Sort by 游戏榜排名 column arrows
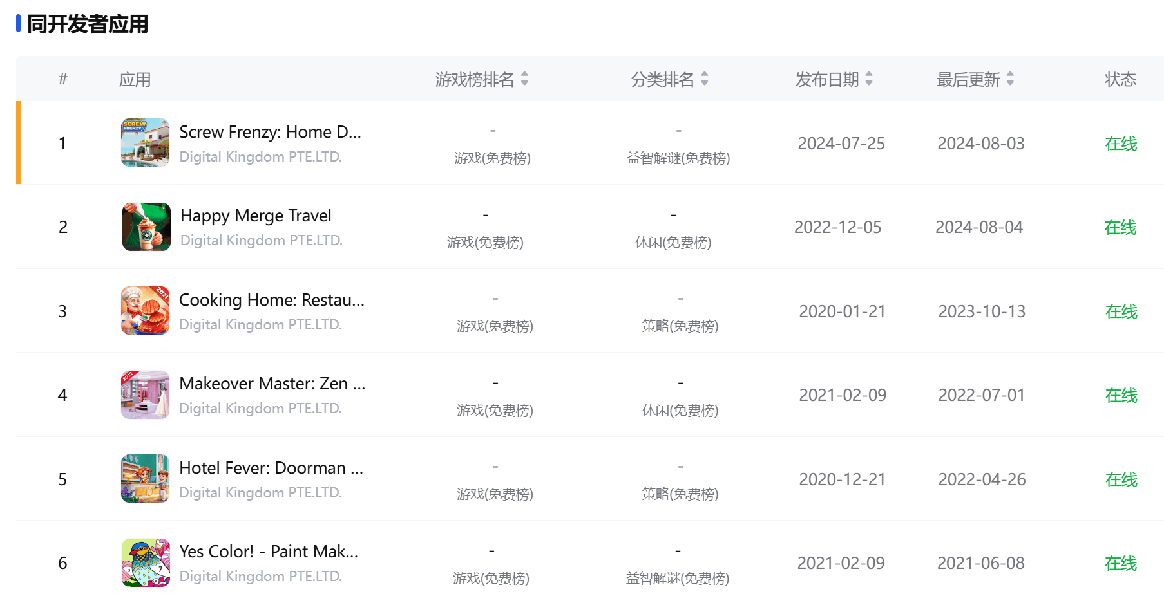1164x594 pixels. point(524,79)
